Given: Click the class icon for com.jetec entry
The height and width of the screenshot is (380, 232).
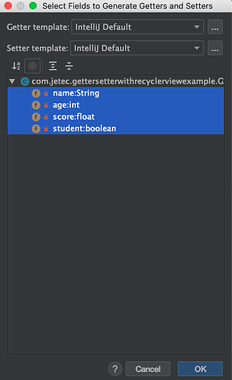Looking at the screenshot, I should click(x=25, y=82).
